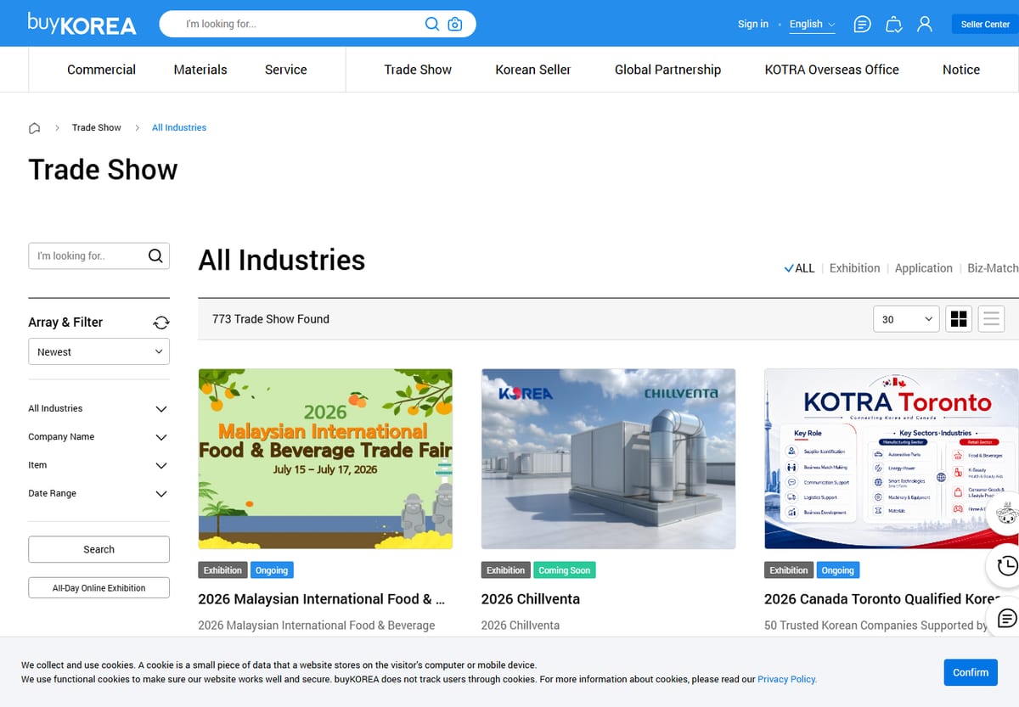Image resolution: width=1019 pixels, height=707 pixels.
Task: Select the ALL filter tab
Action: pyautogui.click(x=799, y=268)
